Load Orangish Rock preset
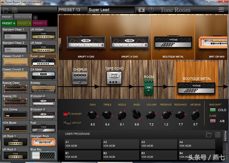 point(44,140)
